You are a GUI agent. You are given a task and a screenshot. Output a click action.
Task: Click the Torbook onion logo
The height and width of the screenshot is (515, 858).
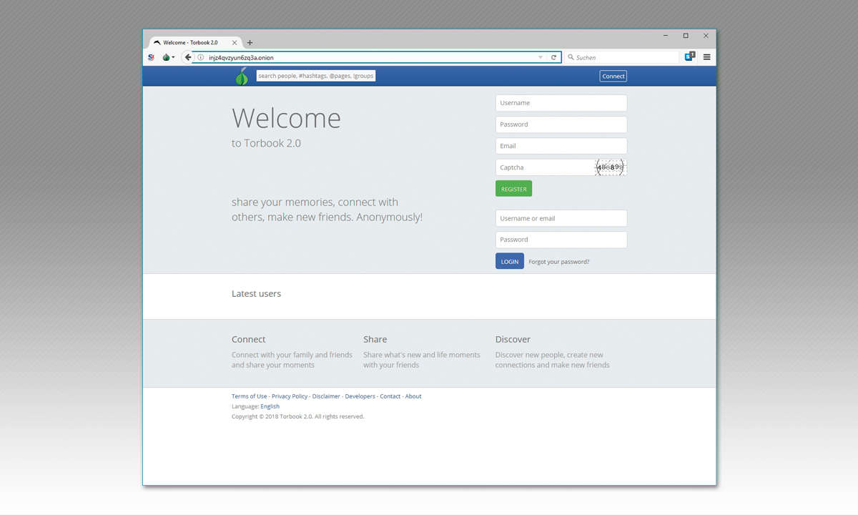[242, 76]
